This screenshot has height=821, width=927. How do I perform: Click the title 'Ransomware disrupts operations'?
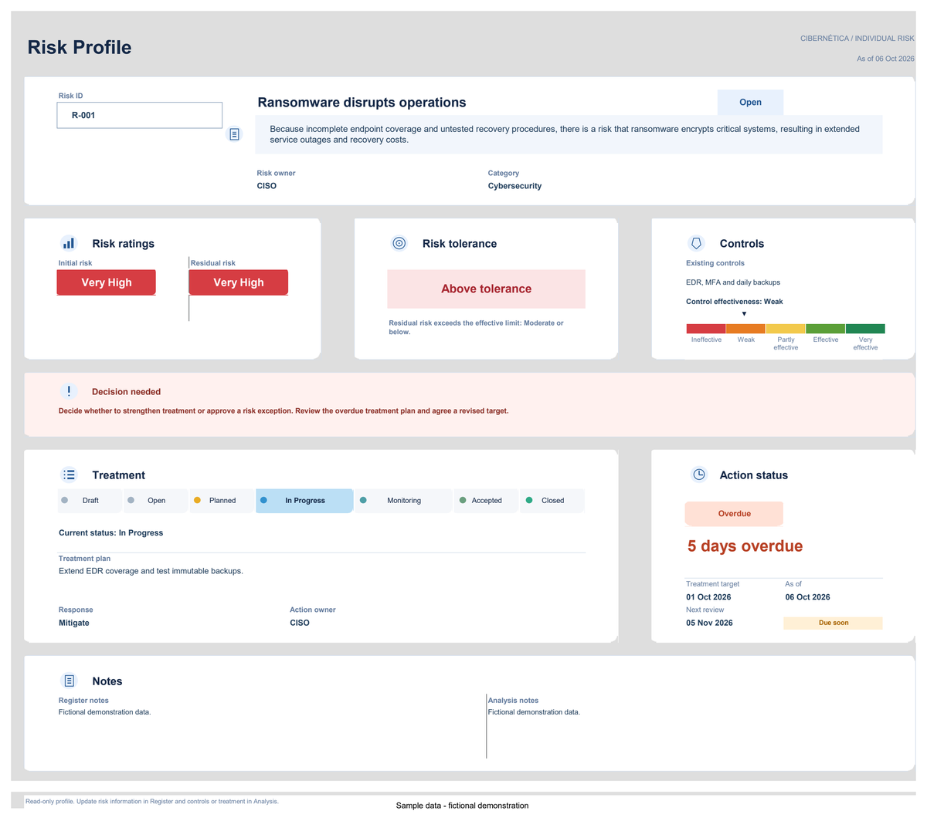pos(362,103)
